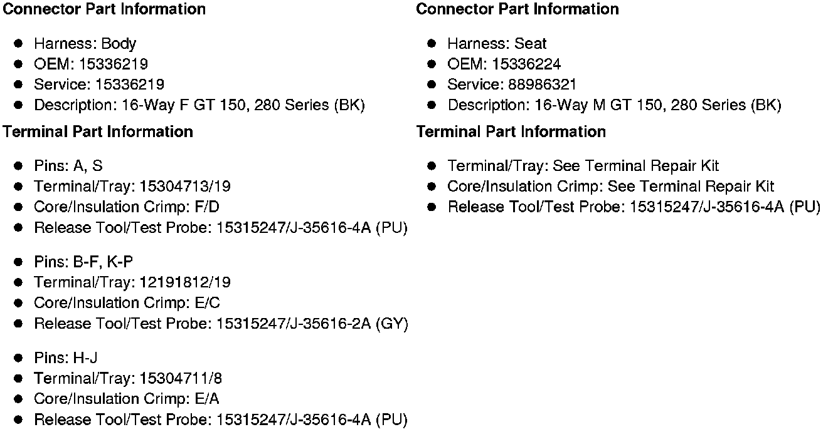Viewport: 833px width, 432px height.
Task: Click the "Core/Insulation Crimp: E/C" line
Action: (x=127, y=303)
